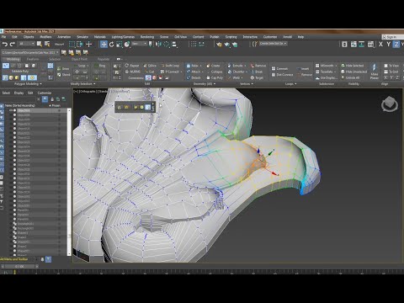The height and width of the screenshot is (303, 404).
Task: Click the ViewCube in viewport corner
Action: tap(390, 104)
